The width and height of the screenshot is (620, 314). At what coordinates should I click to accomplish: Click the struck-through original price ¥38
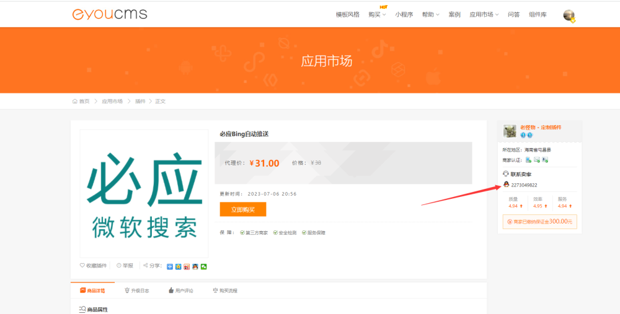[x=316, y=163]
